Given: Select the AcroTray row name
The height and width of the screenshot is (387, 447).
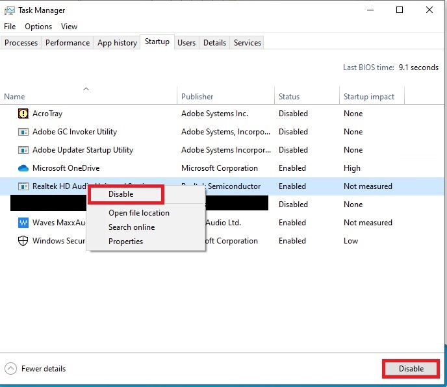Looking at the screenshot, I should point(47,114).
